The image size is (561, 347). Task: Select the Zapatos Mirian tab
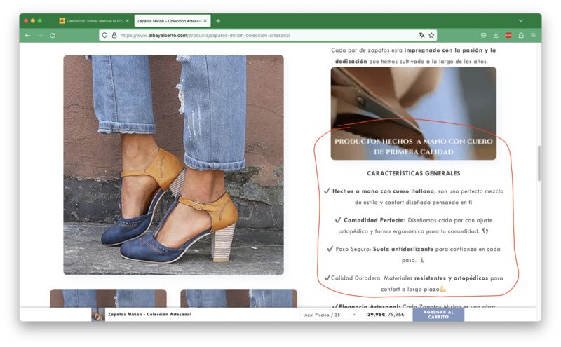coord(172,21)
